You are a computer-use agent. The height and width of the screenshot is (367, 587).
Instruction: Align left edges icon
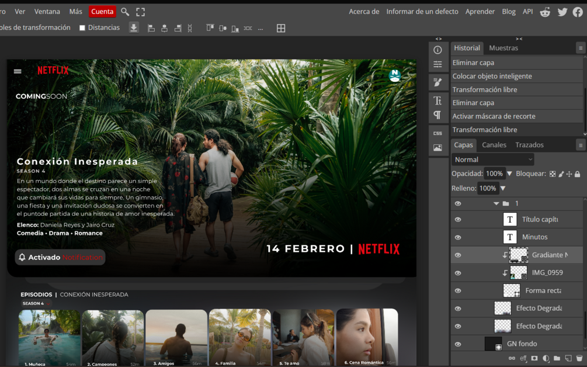(151, 28)
